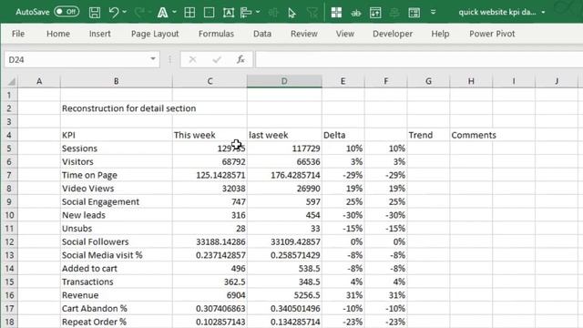583x328 pixels.
Task: Select column G header
Action: coord(428,81)
